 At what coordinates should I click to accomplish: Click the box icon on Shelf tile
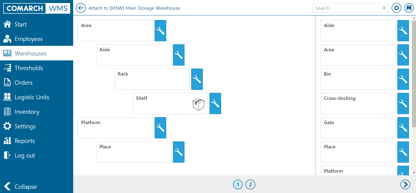(198, 105)
